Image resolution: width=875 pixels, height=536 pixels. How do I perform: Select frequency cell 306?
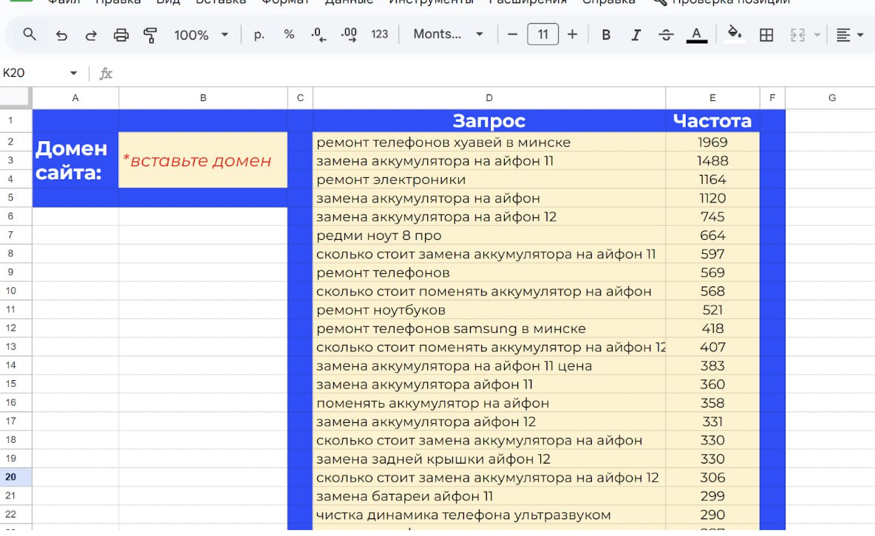(712, 478)
